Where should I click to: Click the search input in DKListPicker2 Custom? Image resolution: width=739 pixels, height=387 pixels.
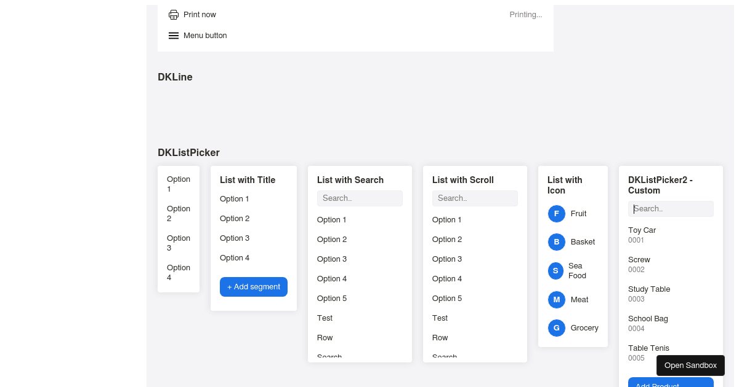pos(671,209)
